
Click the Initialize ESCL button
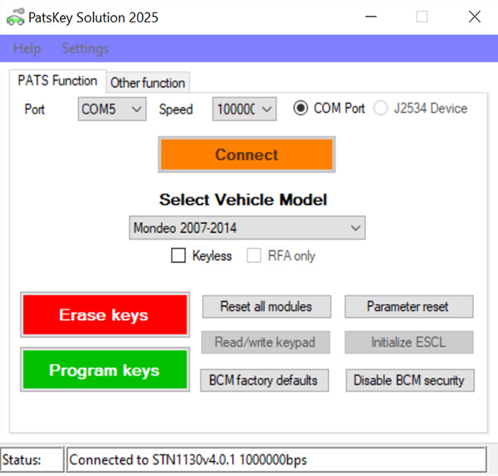(x=409, y=342)
